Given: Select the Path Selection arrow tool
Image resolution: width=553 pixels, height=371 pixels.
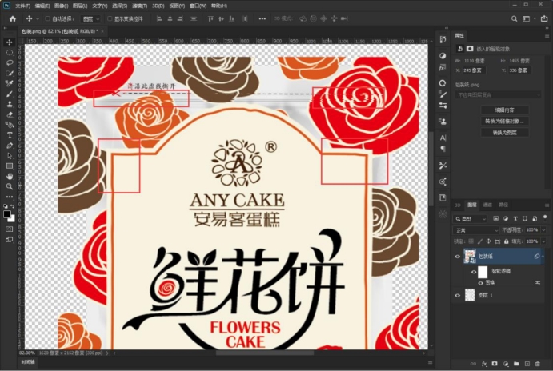Looking at the screenshot, I should 10,155.
